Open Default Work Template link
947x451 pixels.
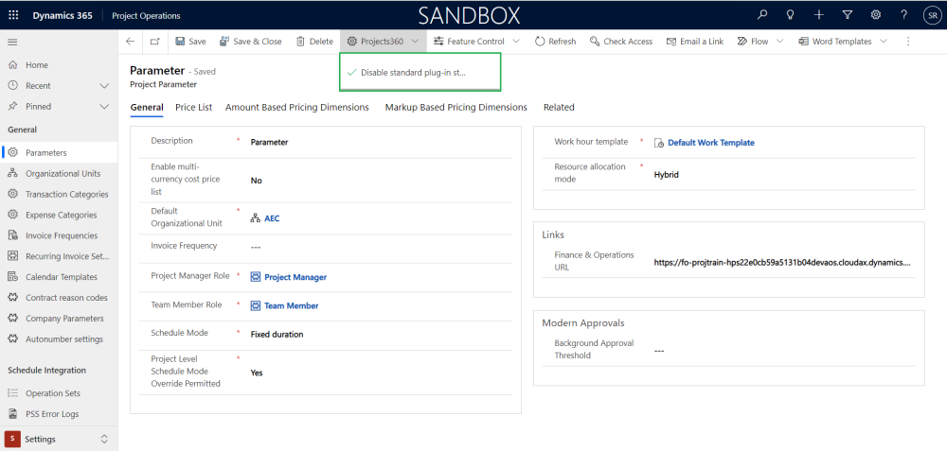(x=711, y=143)
